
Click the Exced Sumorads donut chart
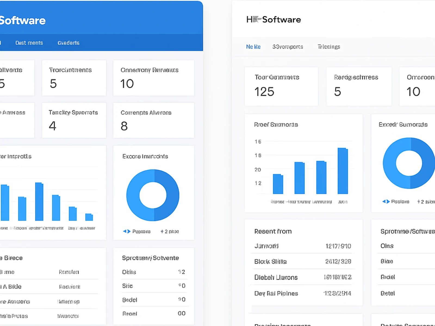[409, 163]
